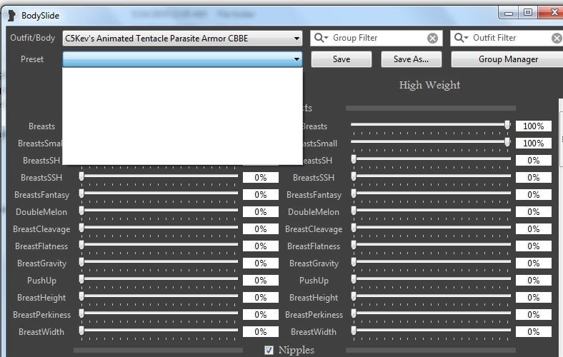
Task: Open the Group Manager
Action: click(x=508, y=59)
